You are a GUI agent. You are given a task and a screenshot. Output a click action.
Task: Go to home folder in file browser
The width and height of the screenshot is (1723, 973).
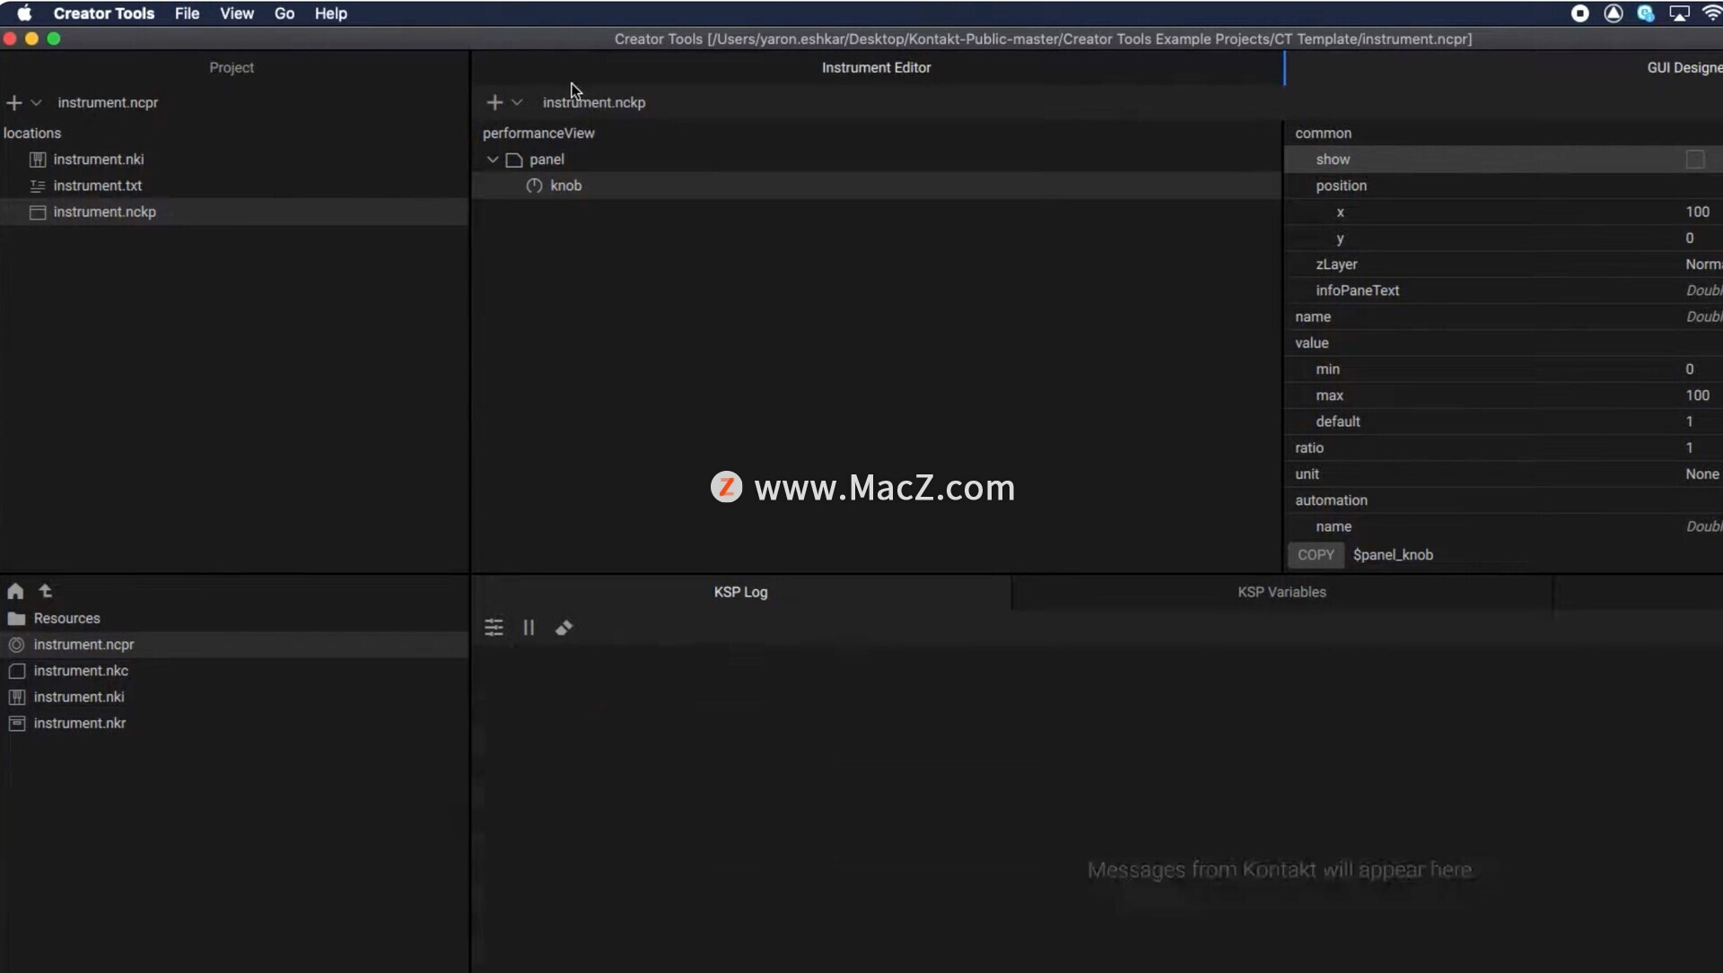point(15,592)
